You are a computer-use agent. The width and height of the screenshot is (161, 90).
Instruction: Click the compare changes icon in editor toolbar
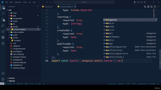(145, 7)
